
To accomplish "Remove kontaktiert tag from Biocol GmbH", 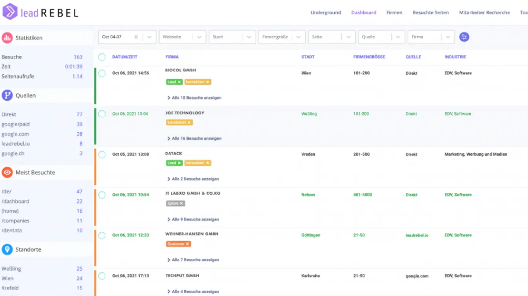I will pyautogui.click(x=208, y=82).
